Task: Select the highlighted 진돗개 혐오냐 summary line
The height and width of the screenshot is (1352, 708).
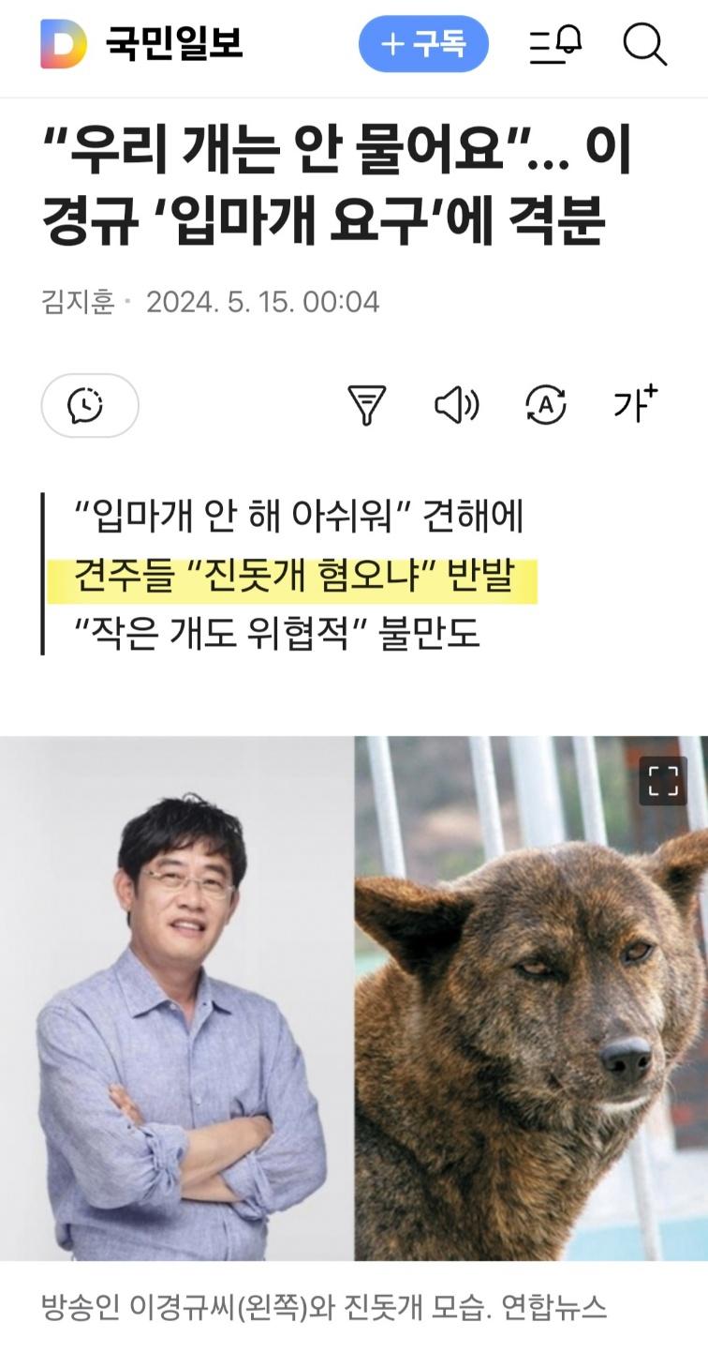Action: [x=294, y=577]
